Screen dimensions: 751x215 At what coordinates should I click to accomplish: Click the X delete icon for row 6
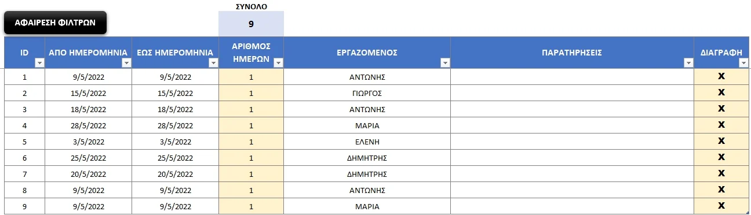[721, 157]
